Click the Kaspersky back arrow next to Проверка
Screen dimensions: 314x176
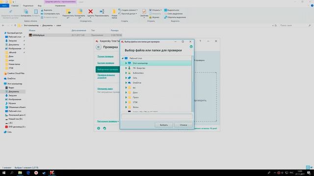pyautogui.click(x=98, y=47)
